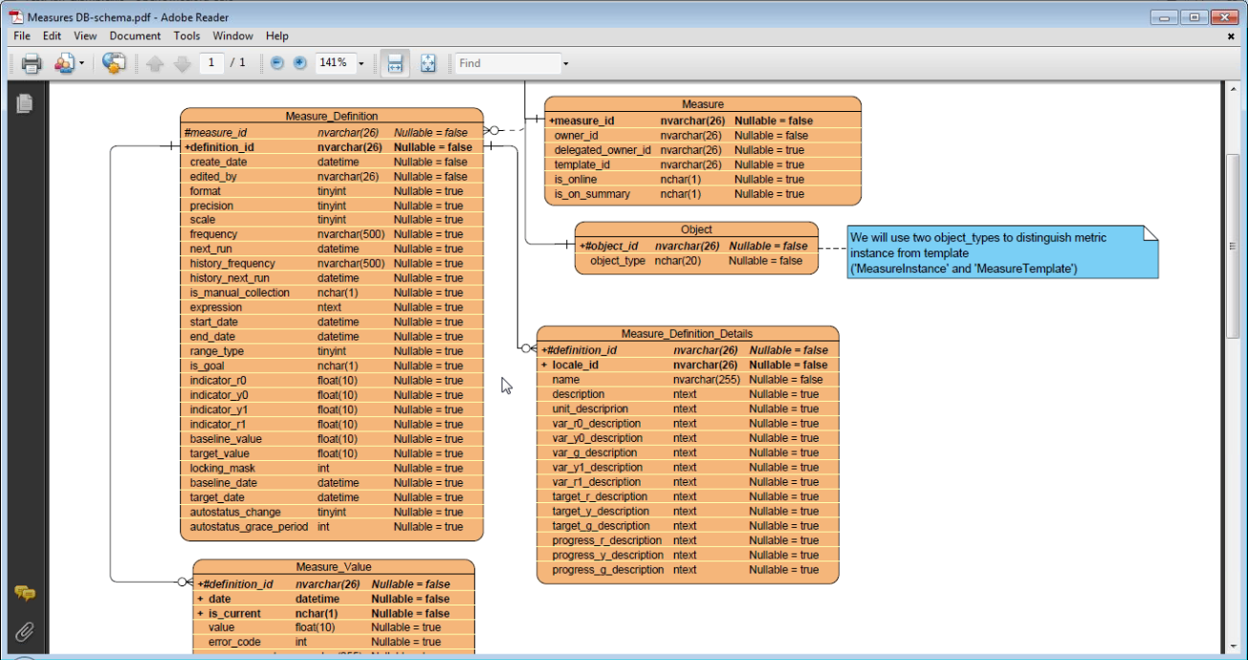Expand the zoom percentage dropdown arrow

[x=361, y=64]
